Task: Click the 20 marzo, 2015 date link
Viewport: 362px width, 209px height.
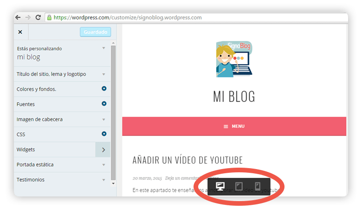Action: (147, 178)
